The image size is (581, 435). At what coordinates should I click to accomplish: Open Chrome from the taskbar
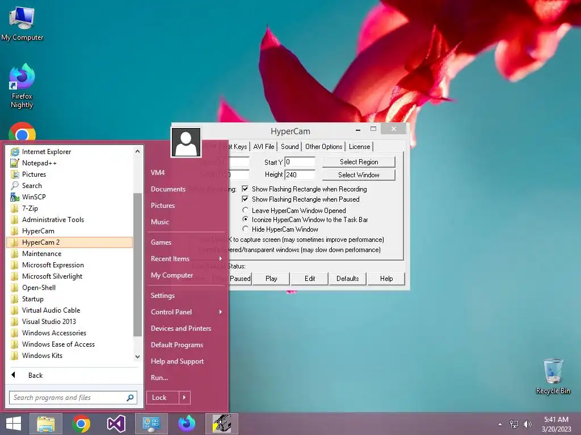tap(81, 424)
